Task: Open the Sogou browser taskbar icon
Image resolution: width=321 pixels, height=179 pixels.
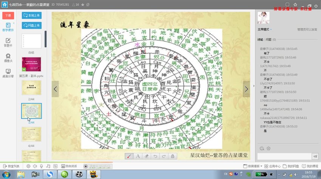Action: [50, 174]
